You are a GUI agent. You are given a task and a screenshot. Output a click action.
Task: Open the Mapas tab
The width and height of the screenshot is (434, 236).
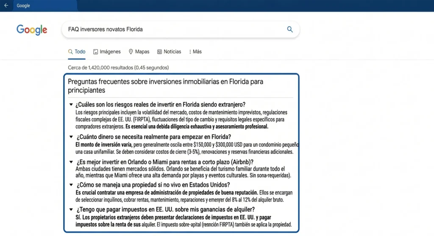139,52
